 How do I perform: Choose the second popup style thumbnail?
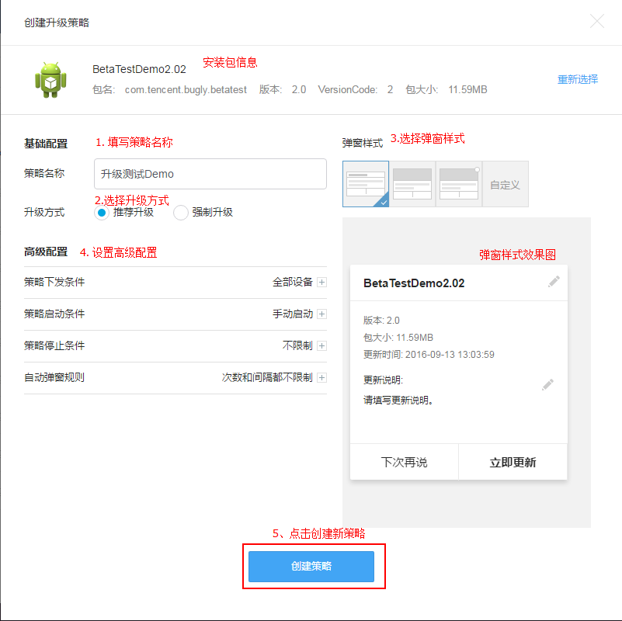click(x=412, y=184)
